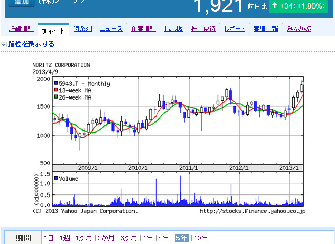The image size is (335, 244).
Task: Click the 1000 price axis label
Action: (x=44, y=136)
